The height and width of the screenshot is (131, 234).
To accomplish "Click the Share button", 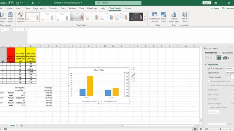I will [215, 8].
